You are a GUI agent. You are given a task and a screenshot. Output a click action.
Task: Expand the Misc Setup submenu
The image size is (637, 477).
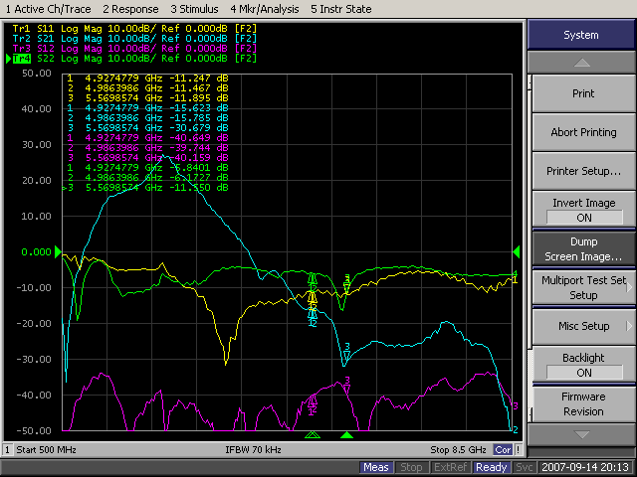coord(582,326)
